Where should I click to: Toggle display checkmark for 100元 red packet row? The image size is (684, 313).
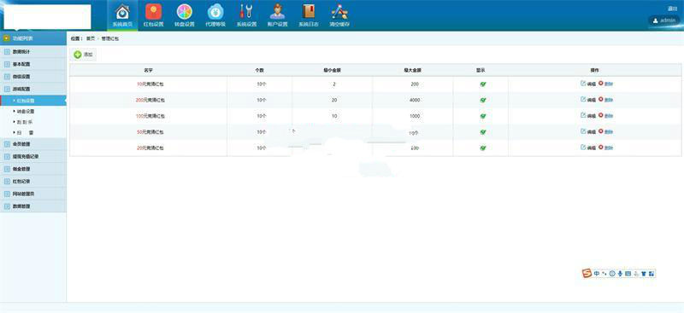point(483,116)
